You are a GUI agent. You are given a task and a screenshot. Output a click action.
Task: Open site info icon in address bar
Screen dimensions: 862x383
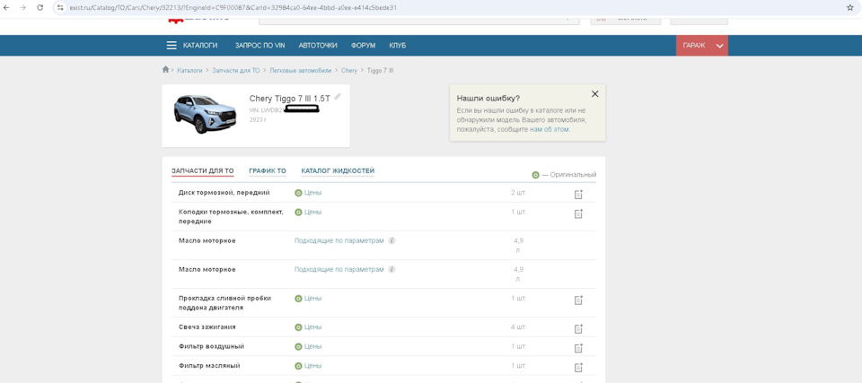coord(60,8)
